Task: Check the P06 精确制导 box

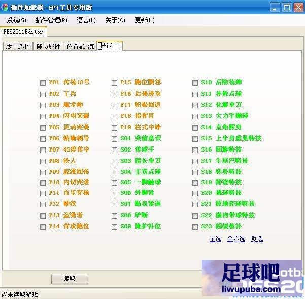Action: 43,139
